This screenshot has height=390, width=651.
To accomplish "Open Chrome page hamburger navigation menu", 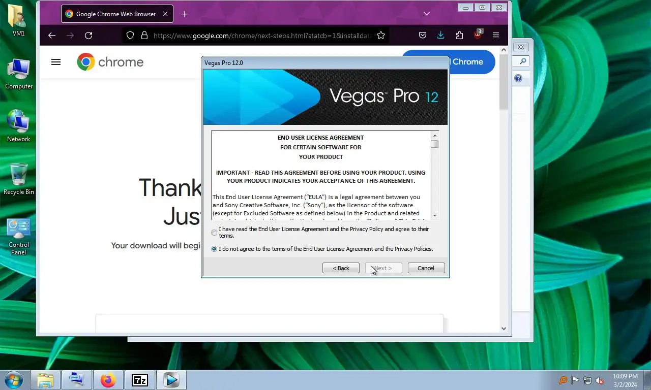I will point(56,62).
